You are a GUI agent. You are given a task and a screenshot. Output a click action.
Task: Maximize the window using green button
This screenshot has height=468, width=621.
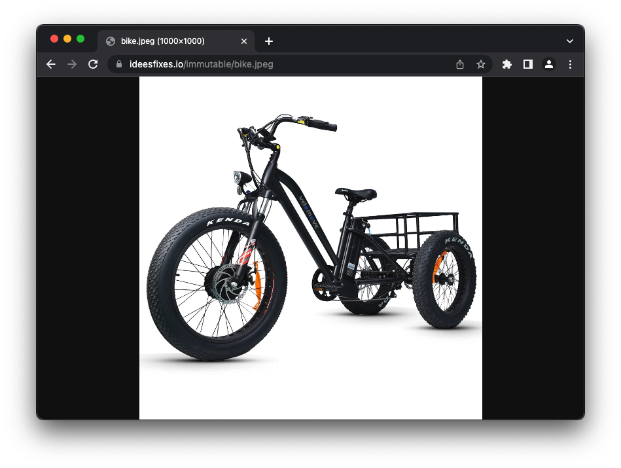coord(80,39)
